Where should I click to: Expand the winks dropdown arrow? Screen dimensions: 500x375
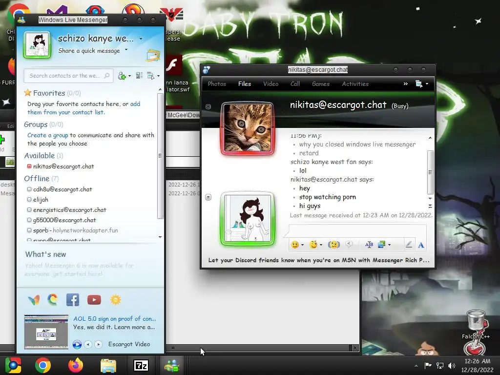321,245
